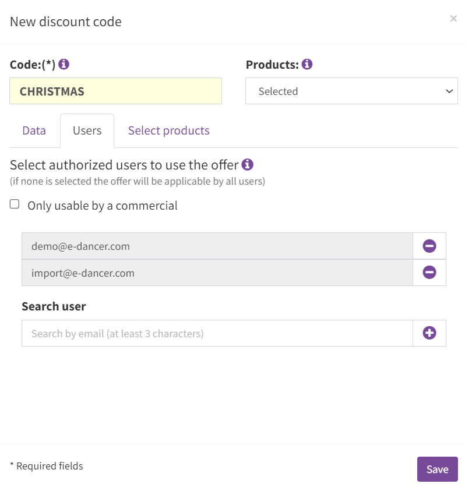Save the new discount code
This screenshot has width=465, height=498.
438,469
